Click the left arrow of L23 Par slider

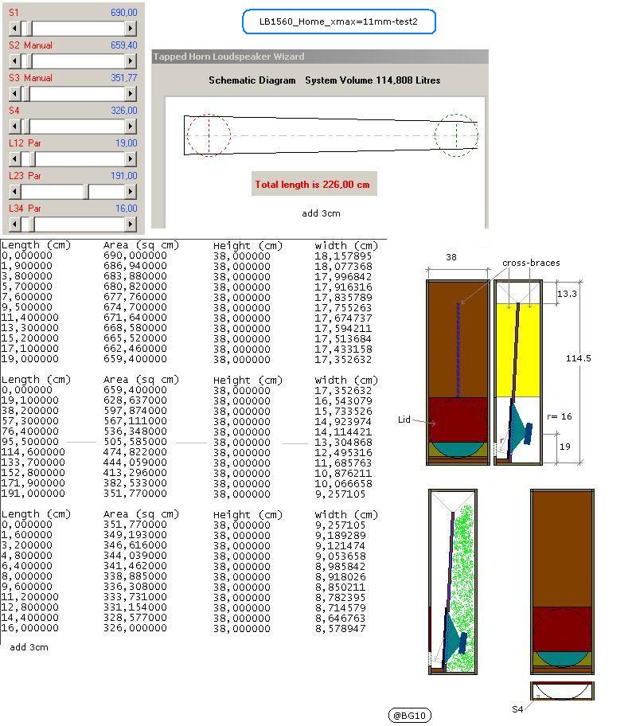pyautogui.click(x=15, y=192)
